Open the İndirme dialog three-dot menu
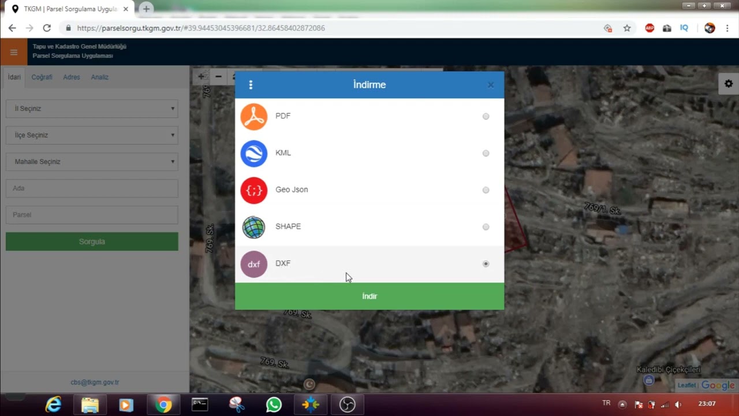 pos(251,85)
